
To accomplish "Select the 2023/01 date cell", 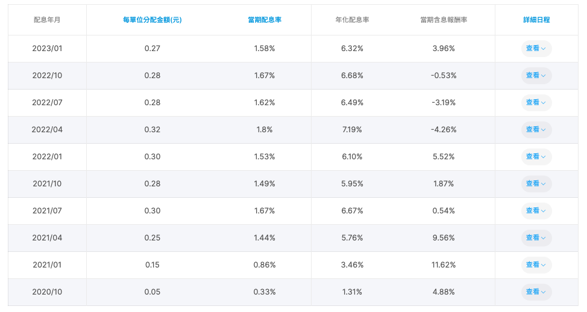I will click(x=47, y=49).
